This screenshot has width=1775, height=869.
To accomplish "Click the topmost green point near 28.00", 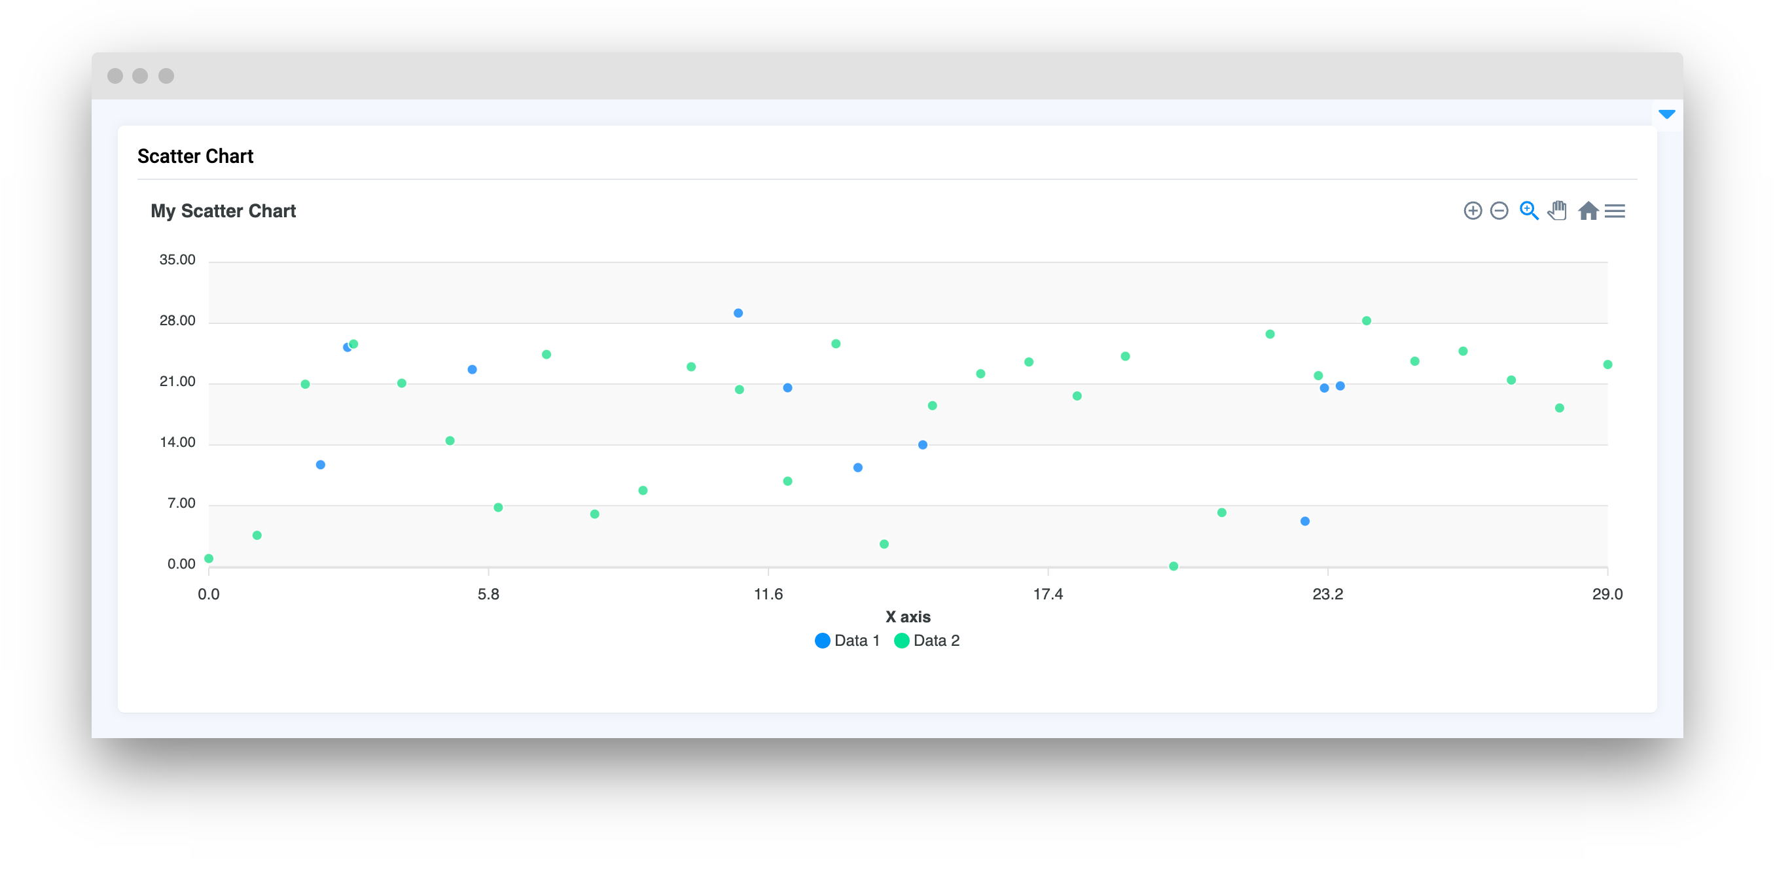I will click(1366, 321).
